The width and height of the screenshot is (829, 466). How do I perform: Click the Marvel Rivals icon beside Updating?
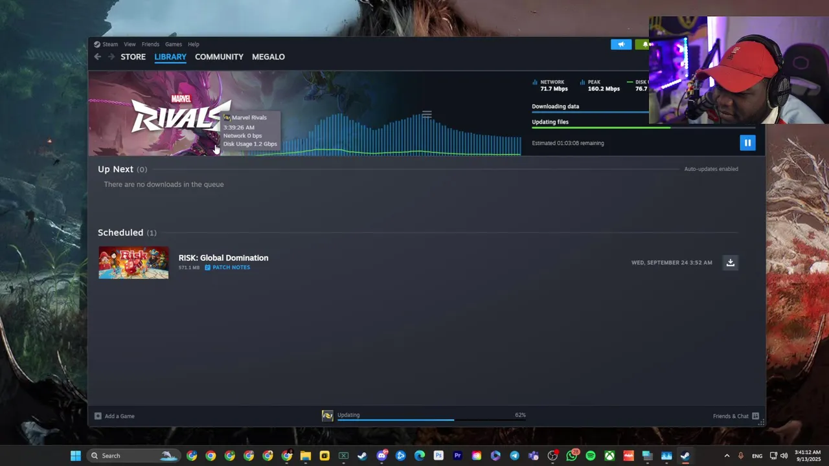(328, 416)
